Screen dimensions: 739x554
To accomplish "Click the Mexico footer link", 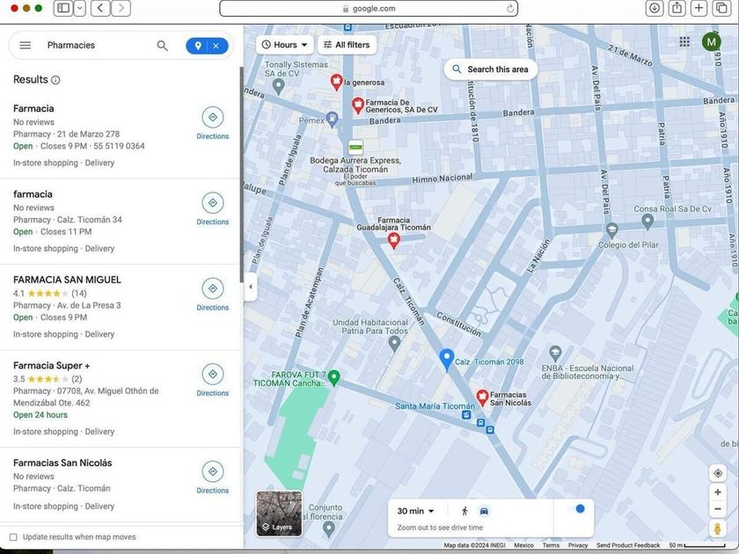I will [523, 545].
